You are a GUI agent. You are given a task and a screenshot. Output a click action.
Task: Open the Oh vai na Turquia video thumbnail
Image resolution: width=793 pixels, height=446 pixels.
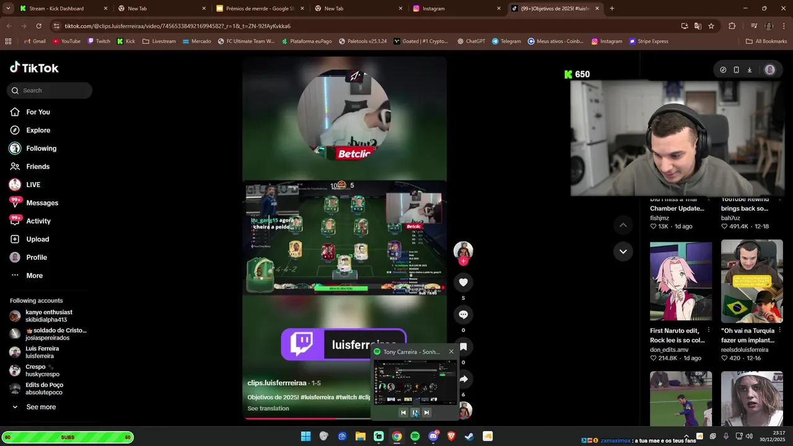tap(752, 281)
